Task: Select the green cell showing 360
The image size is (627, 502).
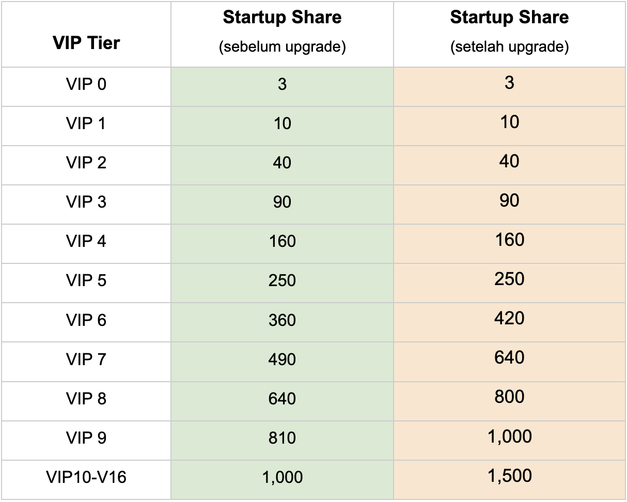Action: tap(282, 320)
